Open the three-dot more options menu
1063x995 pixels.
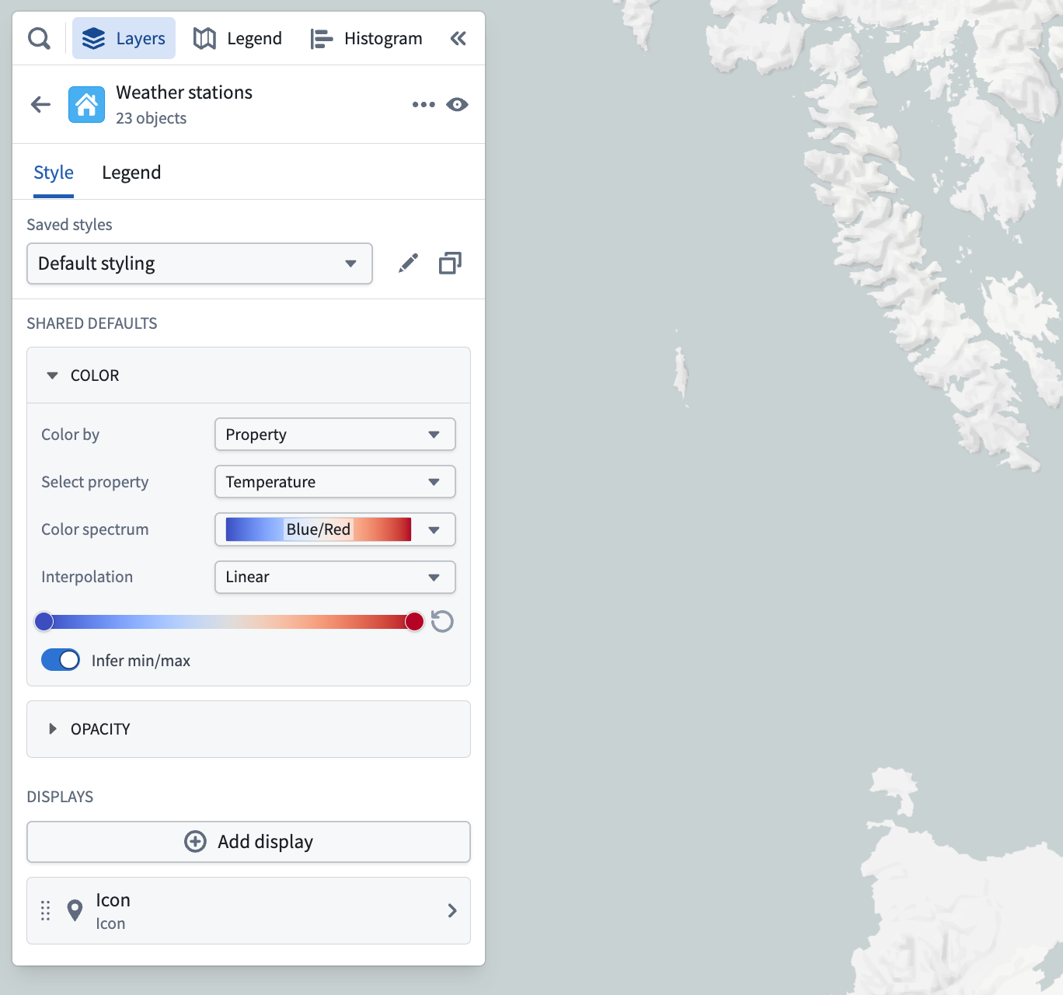pyautogui.click(x=423, y=104)
